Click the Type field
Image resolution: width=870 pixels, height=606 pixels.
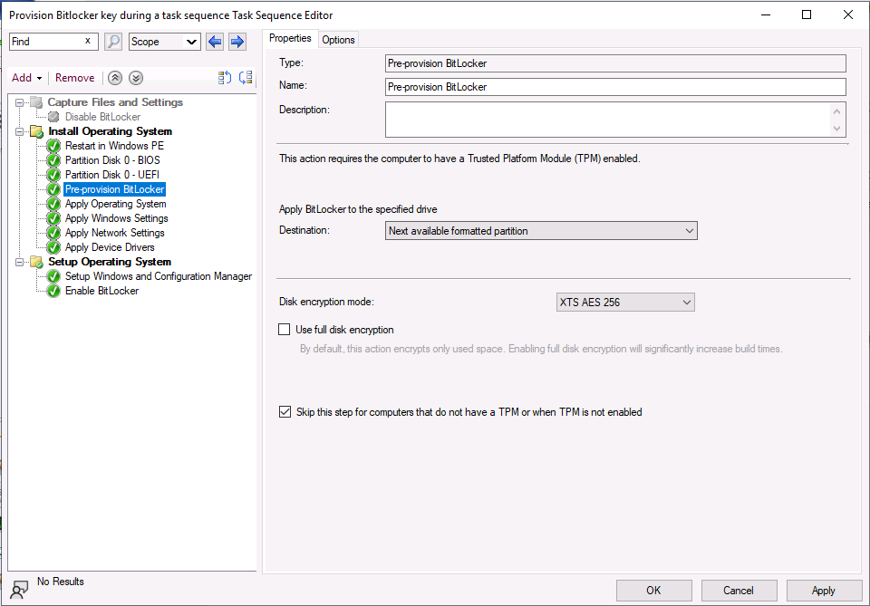coord(615,63)
